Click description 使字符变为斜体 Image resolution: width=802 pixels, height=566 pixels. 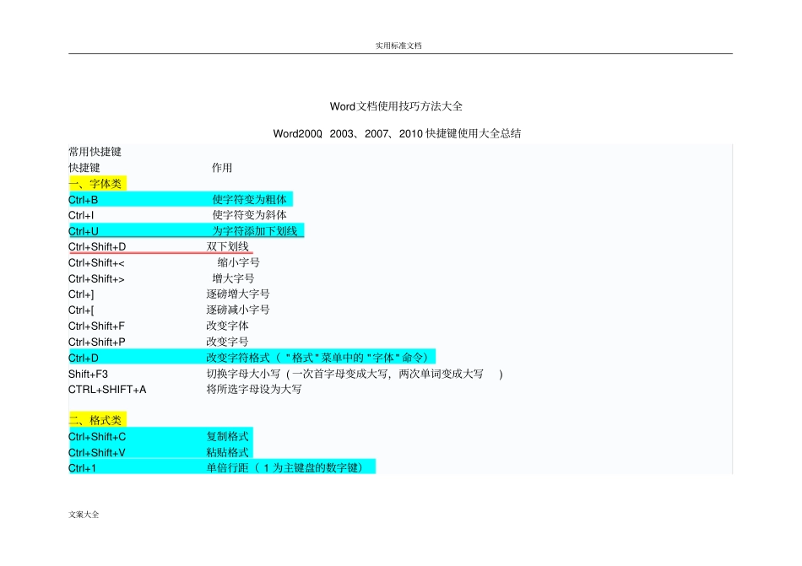[250, 215]
